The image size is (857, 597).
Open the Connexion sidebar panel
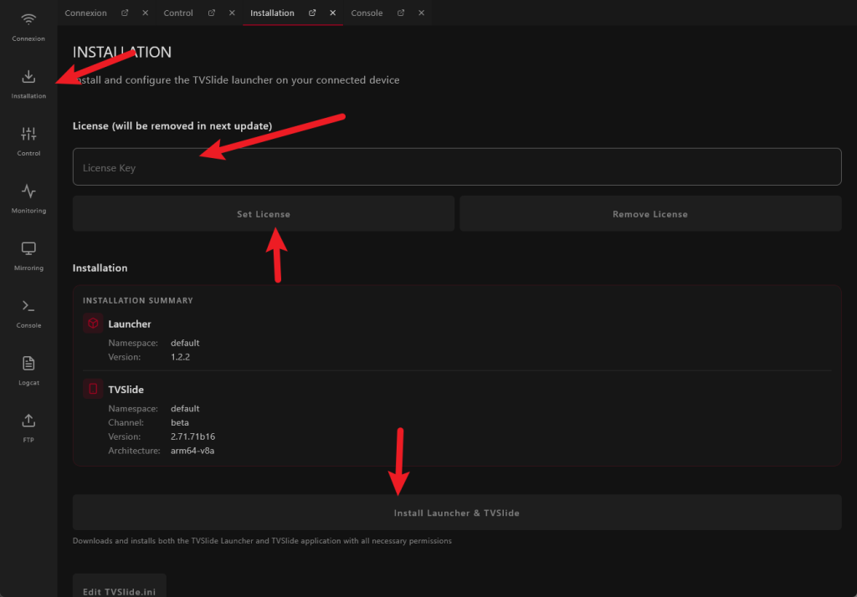pos(28,26)
